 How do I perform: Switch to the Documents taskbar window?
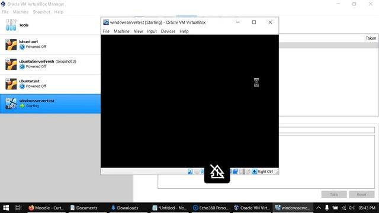[x=87, y=208]
